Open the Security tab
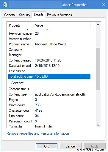Image resolution: width=108 pixels, height=152 pixels. pos(24,15)
